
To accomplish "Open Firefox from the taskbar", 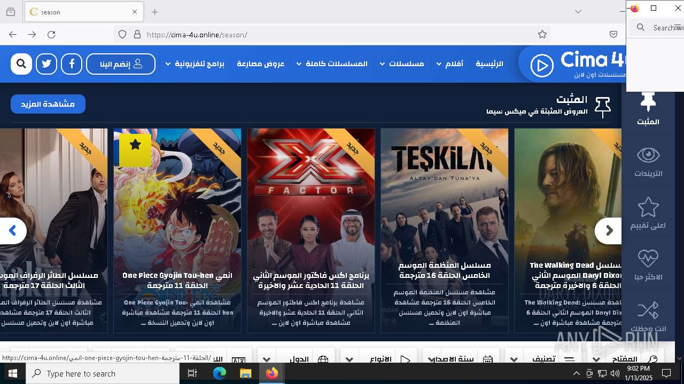I will pos(271,373).
